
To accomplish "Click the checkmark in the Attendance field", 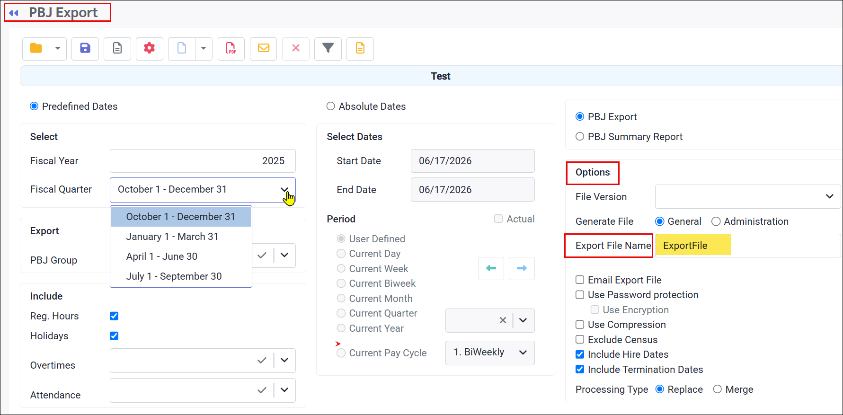I will click(262, 390).
